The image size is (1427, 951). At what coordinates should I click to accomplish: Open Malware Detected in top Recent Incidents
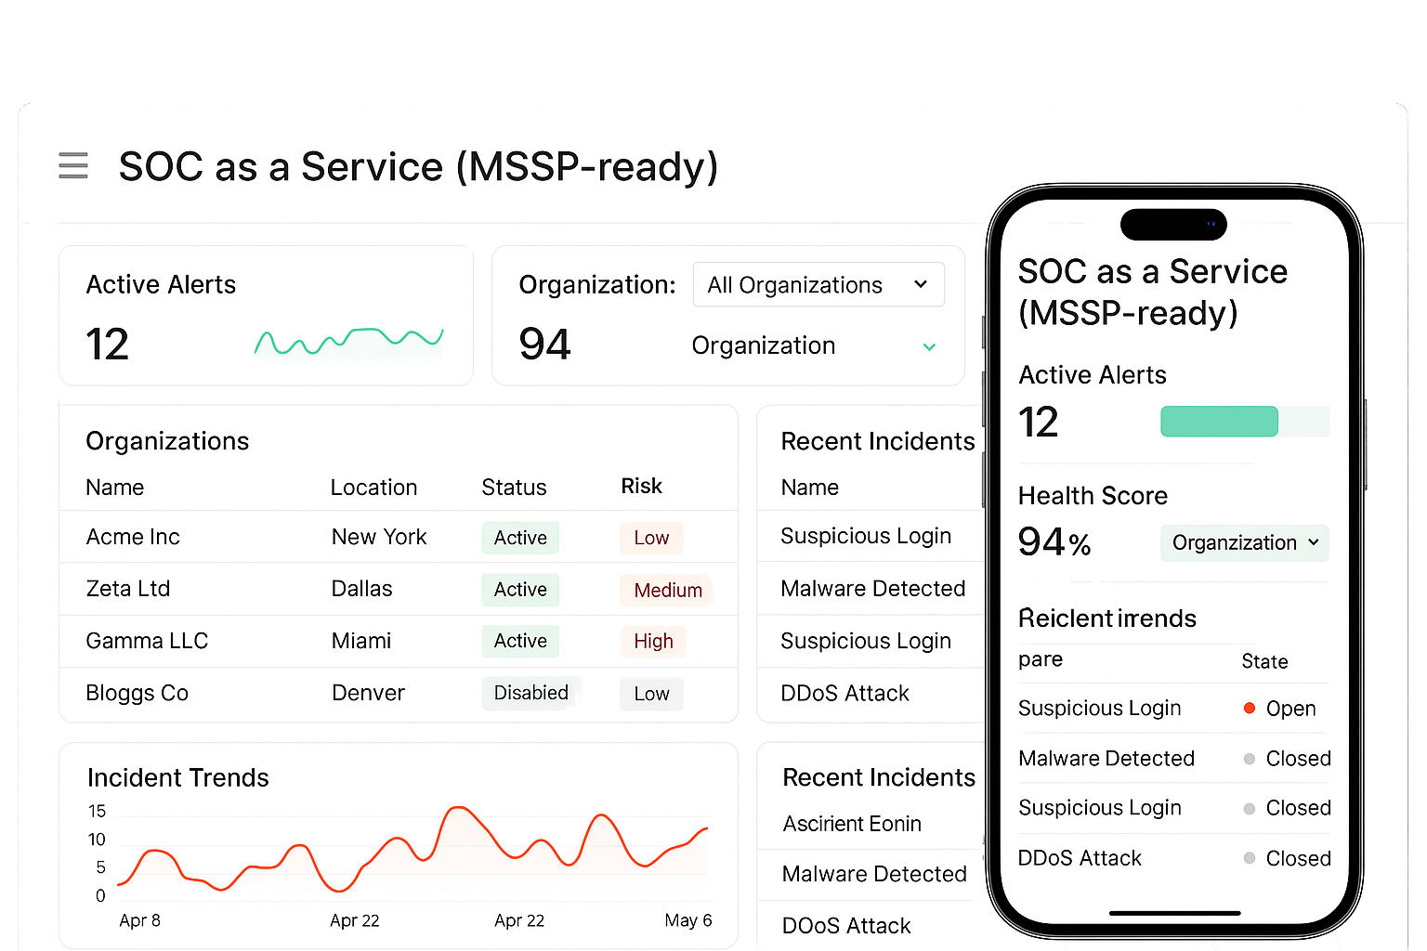click(x=872, y=589)
